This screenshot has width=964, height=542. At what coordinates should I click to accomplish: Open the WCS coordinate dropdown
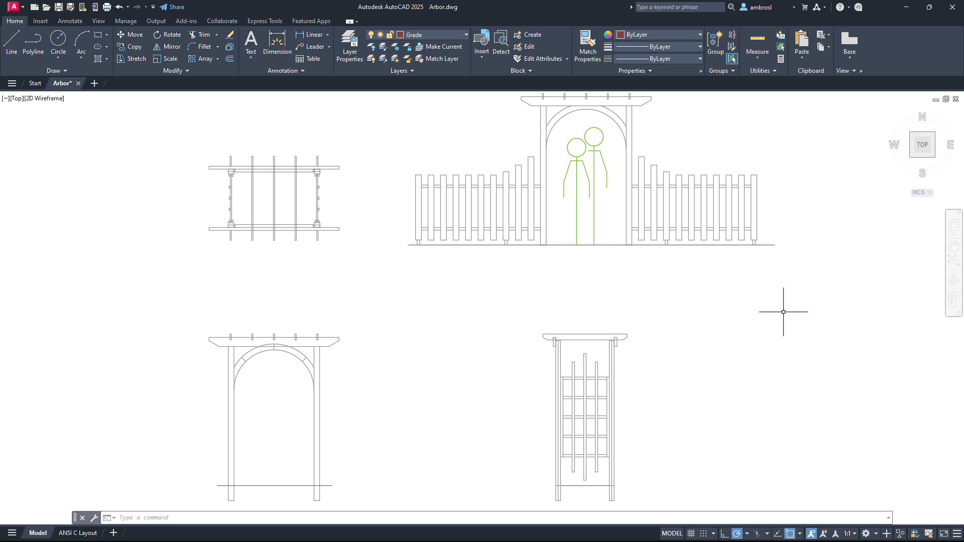pyautogui.click(x=922, y=192)
